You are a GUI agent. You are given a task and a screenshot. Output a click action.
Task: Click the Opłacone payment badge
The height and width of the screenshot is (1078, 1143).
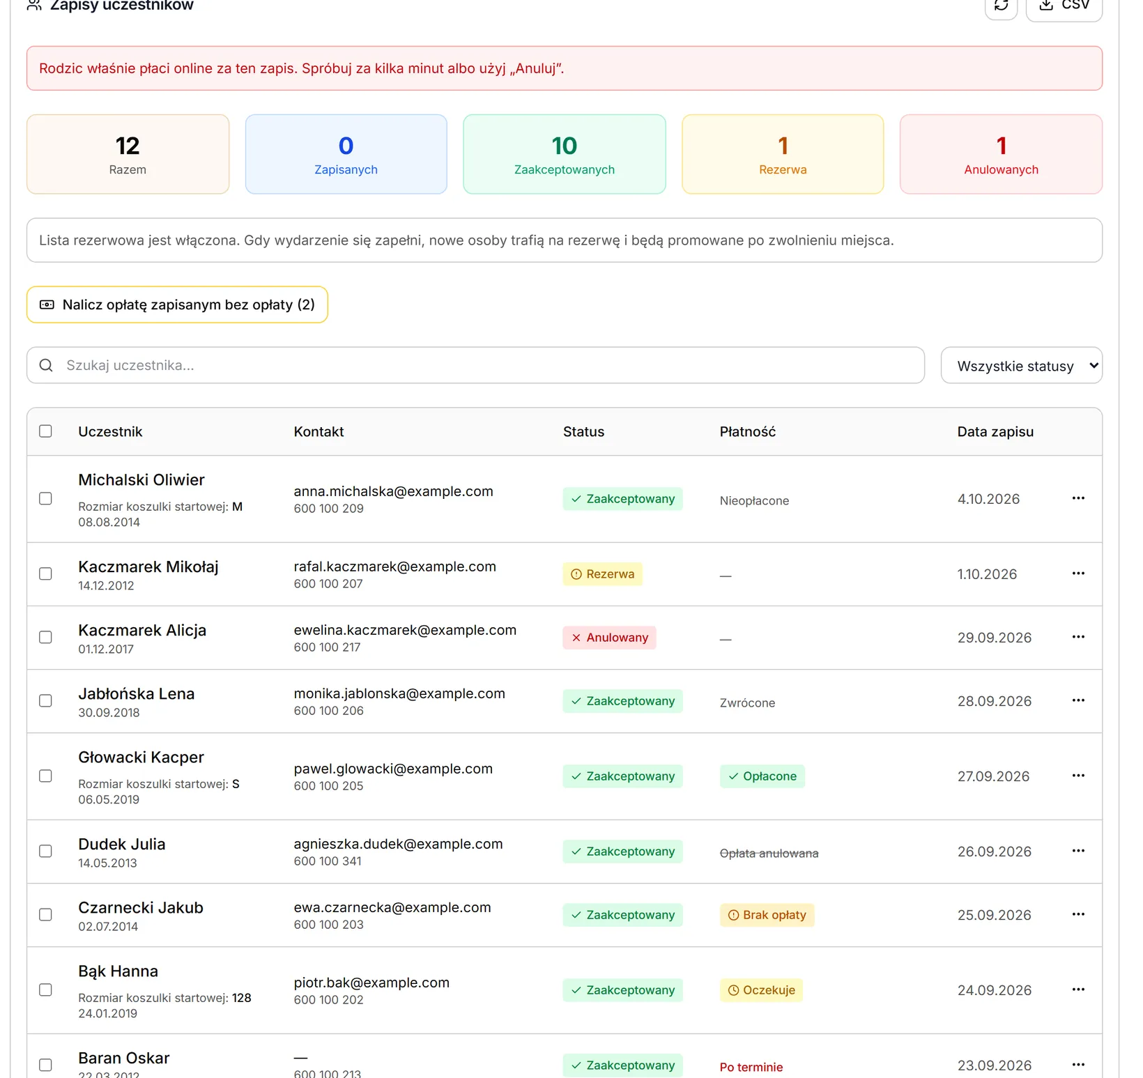(762, 776)
